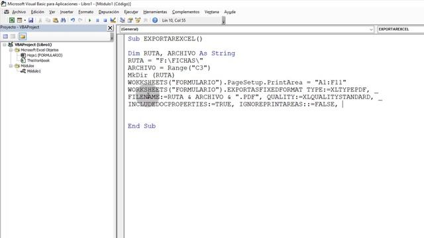Open the Formato menu
Screen dimensions: 424x238
pos(85,12)
